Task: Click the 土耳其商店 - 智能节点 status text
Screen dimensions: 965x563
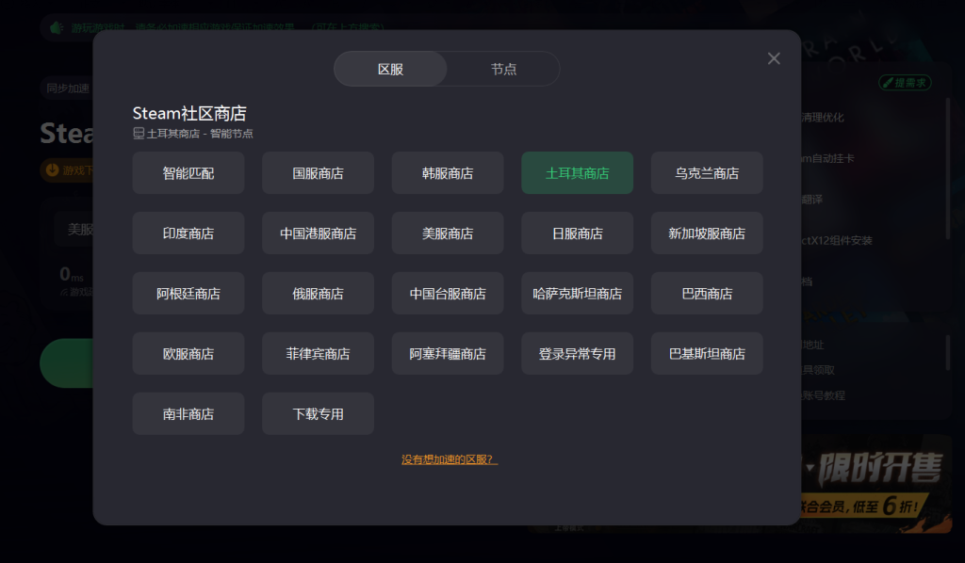Action: click(x=200, y=134)
